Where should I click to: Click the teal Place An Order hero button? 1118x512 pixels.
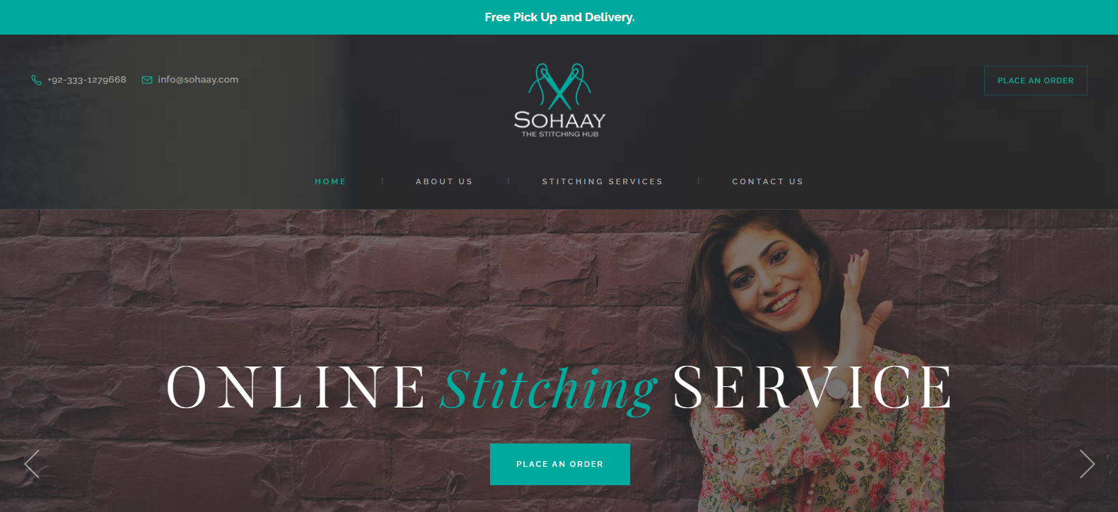click(560, 464)
